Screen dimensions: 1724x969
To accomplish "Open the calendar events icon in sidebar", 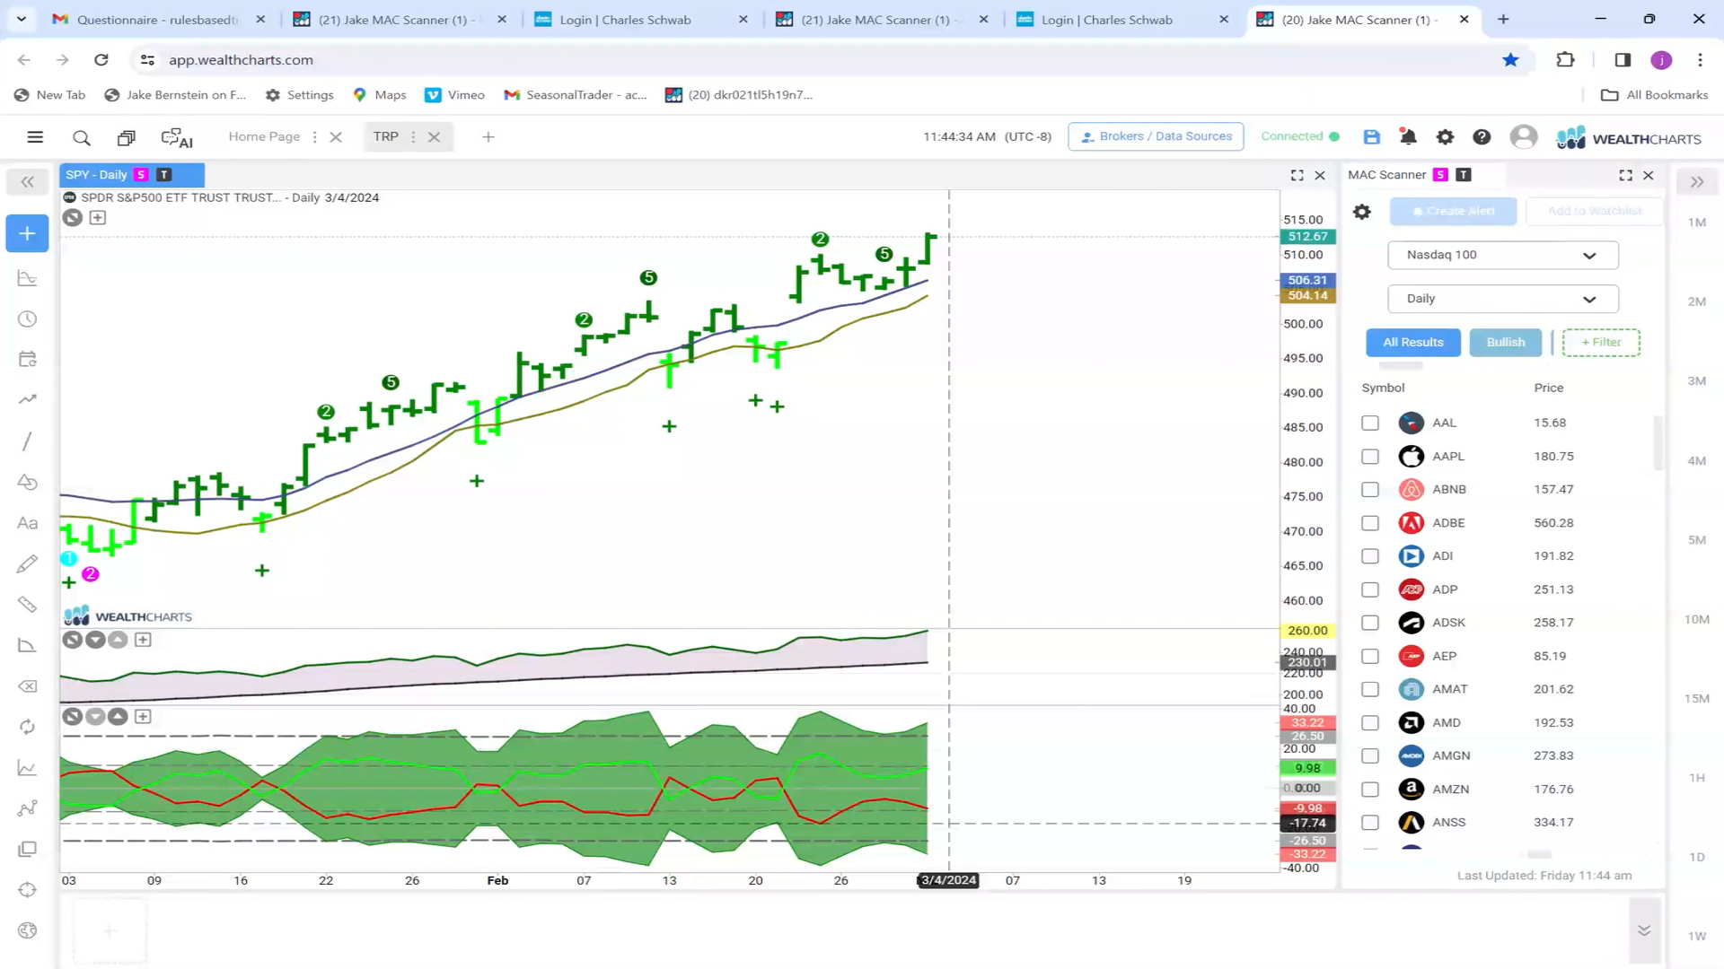I will click(27, 359).
